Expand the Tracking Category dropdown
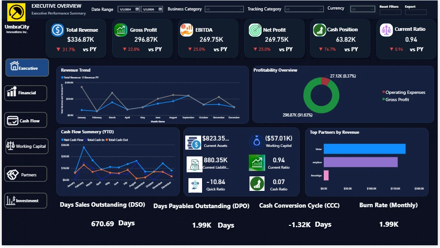This screenshot has height=248, width=440. tap(304, 9)
